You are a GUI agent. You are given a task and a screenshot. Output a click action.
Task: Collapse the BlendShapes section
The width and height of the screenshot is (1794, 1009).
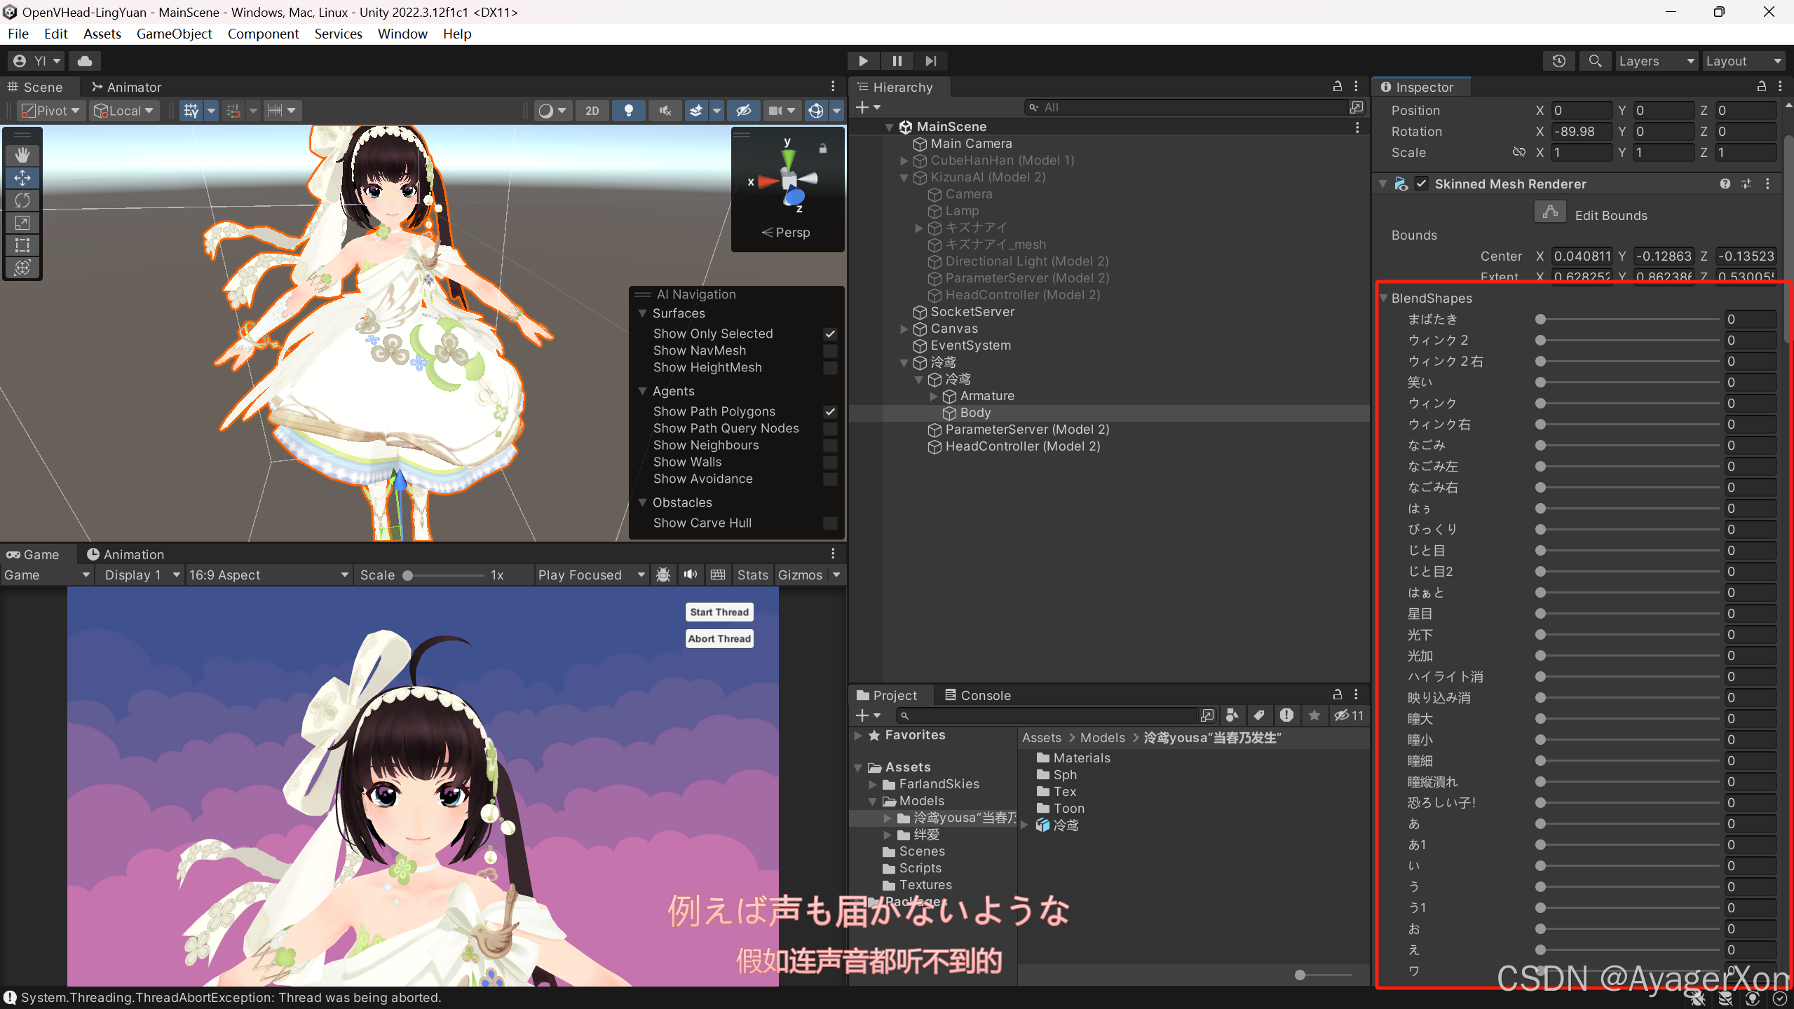coord(1384,298)
